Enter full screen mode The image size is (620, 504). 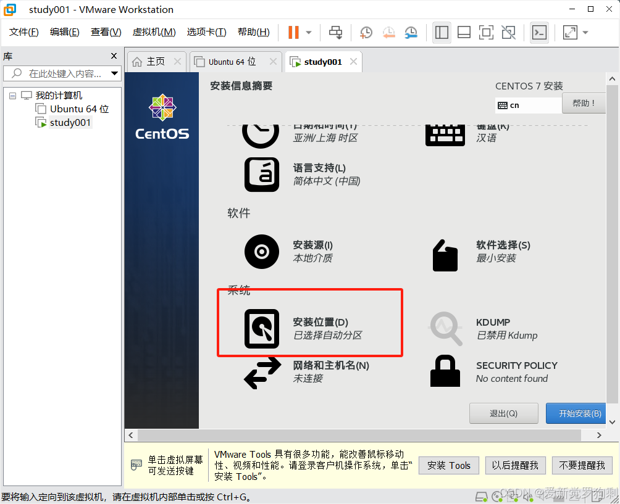[486, 33]
